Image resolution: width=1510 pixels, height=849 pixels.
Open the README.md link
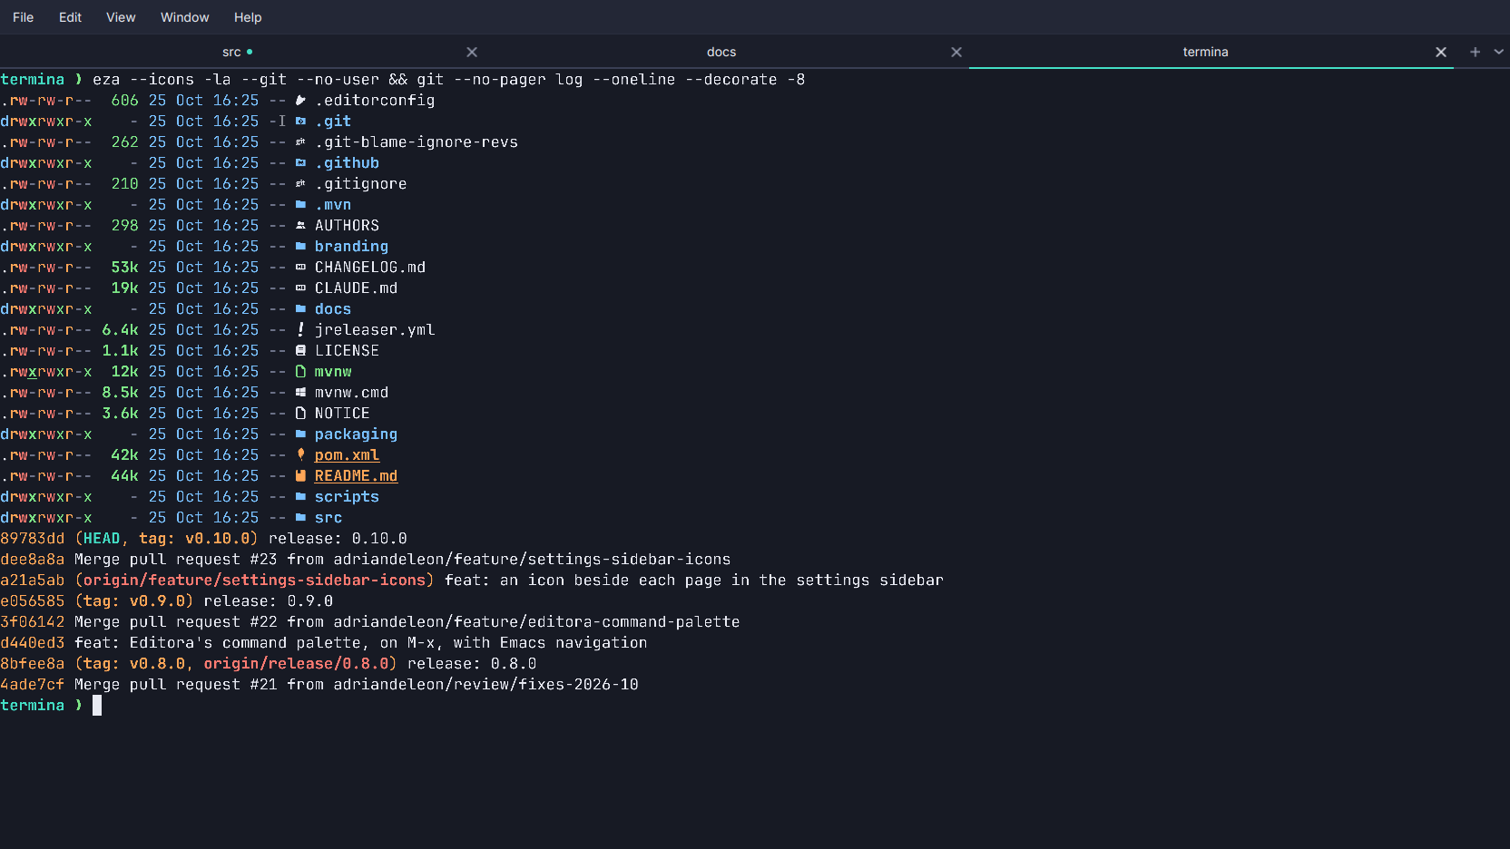356,476
